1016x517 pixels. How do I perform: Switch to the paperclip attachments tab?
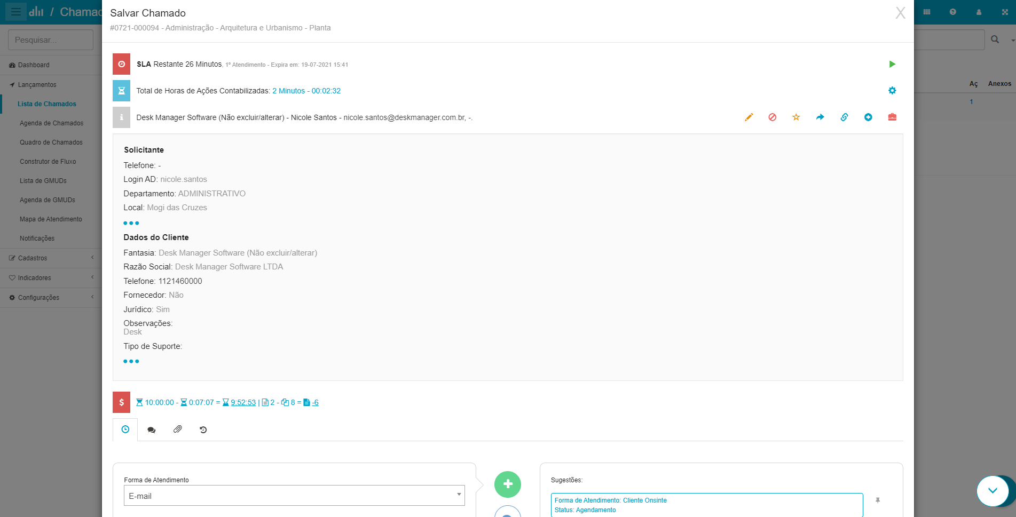[x=178, y=429]
